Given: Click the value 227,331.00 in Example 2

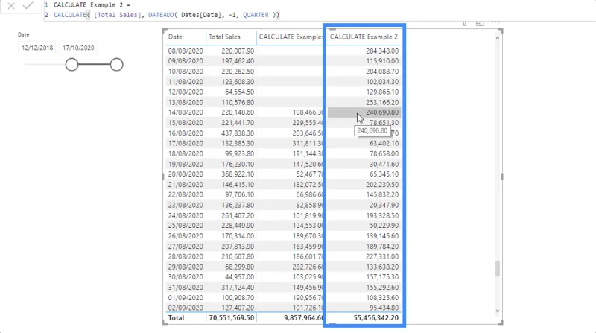Looking at the screenshot, I should [x=382, y=256].
